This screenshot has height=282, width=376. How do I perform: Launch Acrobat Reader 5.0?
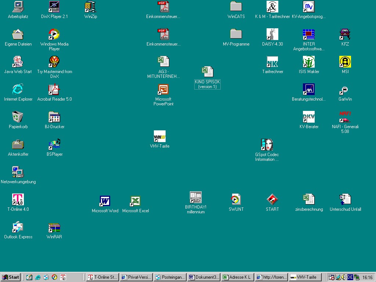tap(54, 90)
